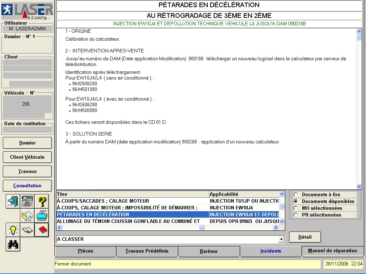Image resolution: width=366 pixels, height=274 pixels.
Task: Click the INJECTION TU1JP OU INJECTIO cell
Action: pyautogui.click(x=244, y=201)
